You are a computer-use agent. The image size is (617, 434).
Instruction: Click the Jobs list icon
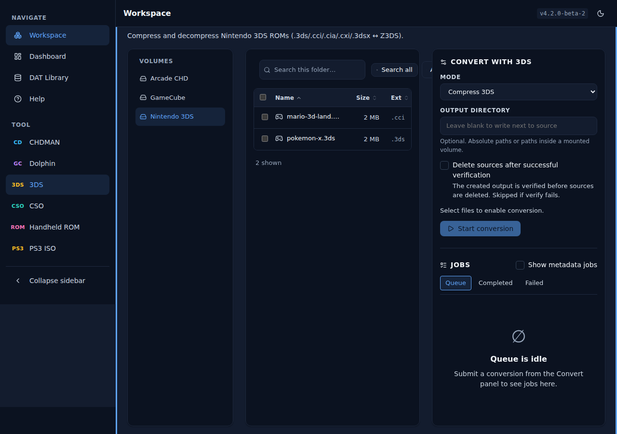[443, 265]
